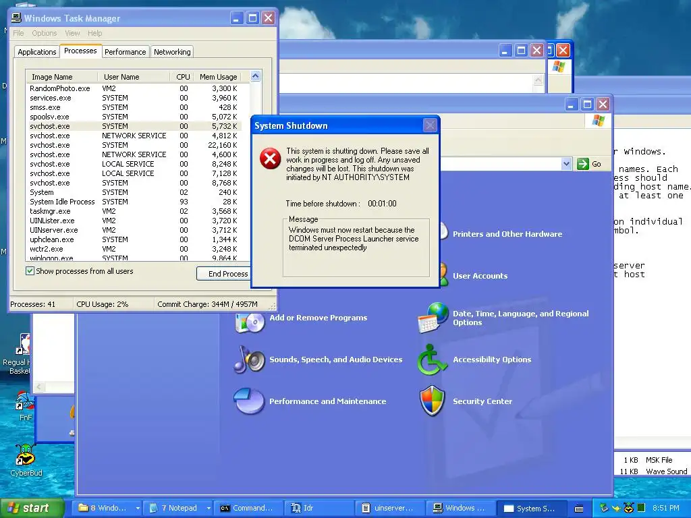Select the smss.exe process row
The width and height of the screenshot is (691, 518).
(x=134, y=107)
